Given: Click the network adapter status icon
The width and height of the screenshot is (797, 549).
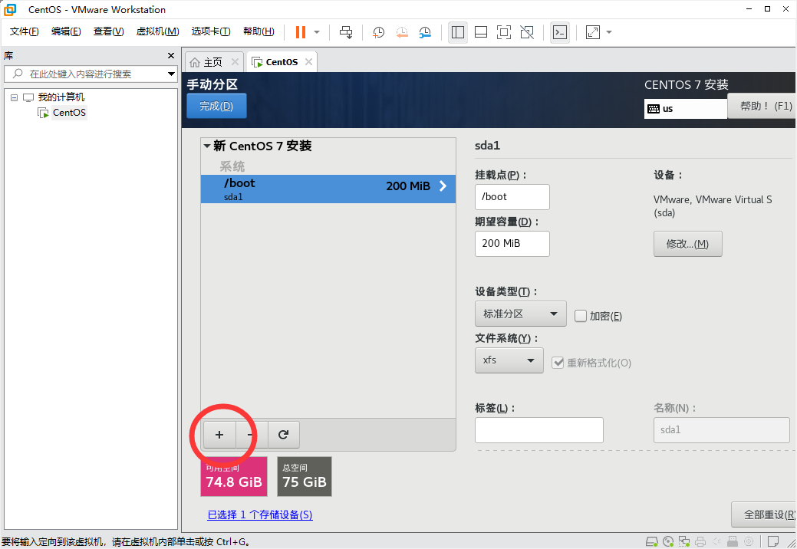Looking at the screenshot, I should [684, 541].
